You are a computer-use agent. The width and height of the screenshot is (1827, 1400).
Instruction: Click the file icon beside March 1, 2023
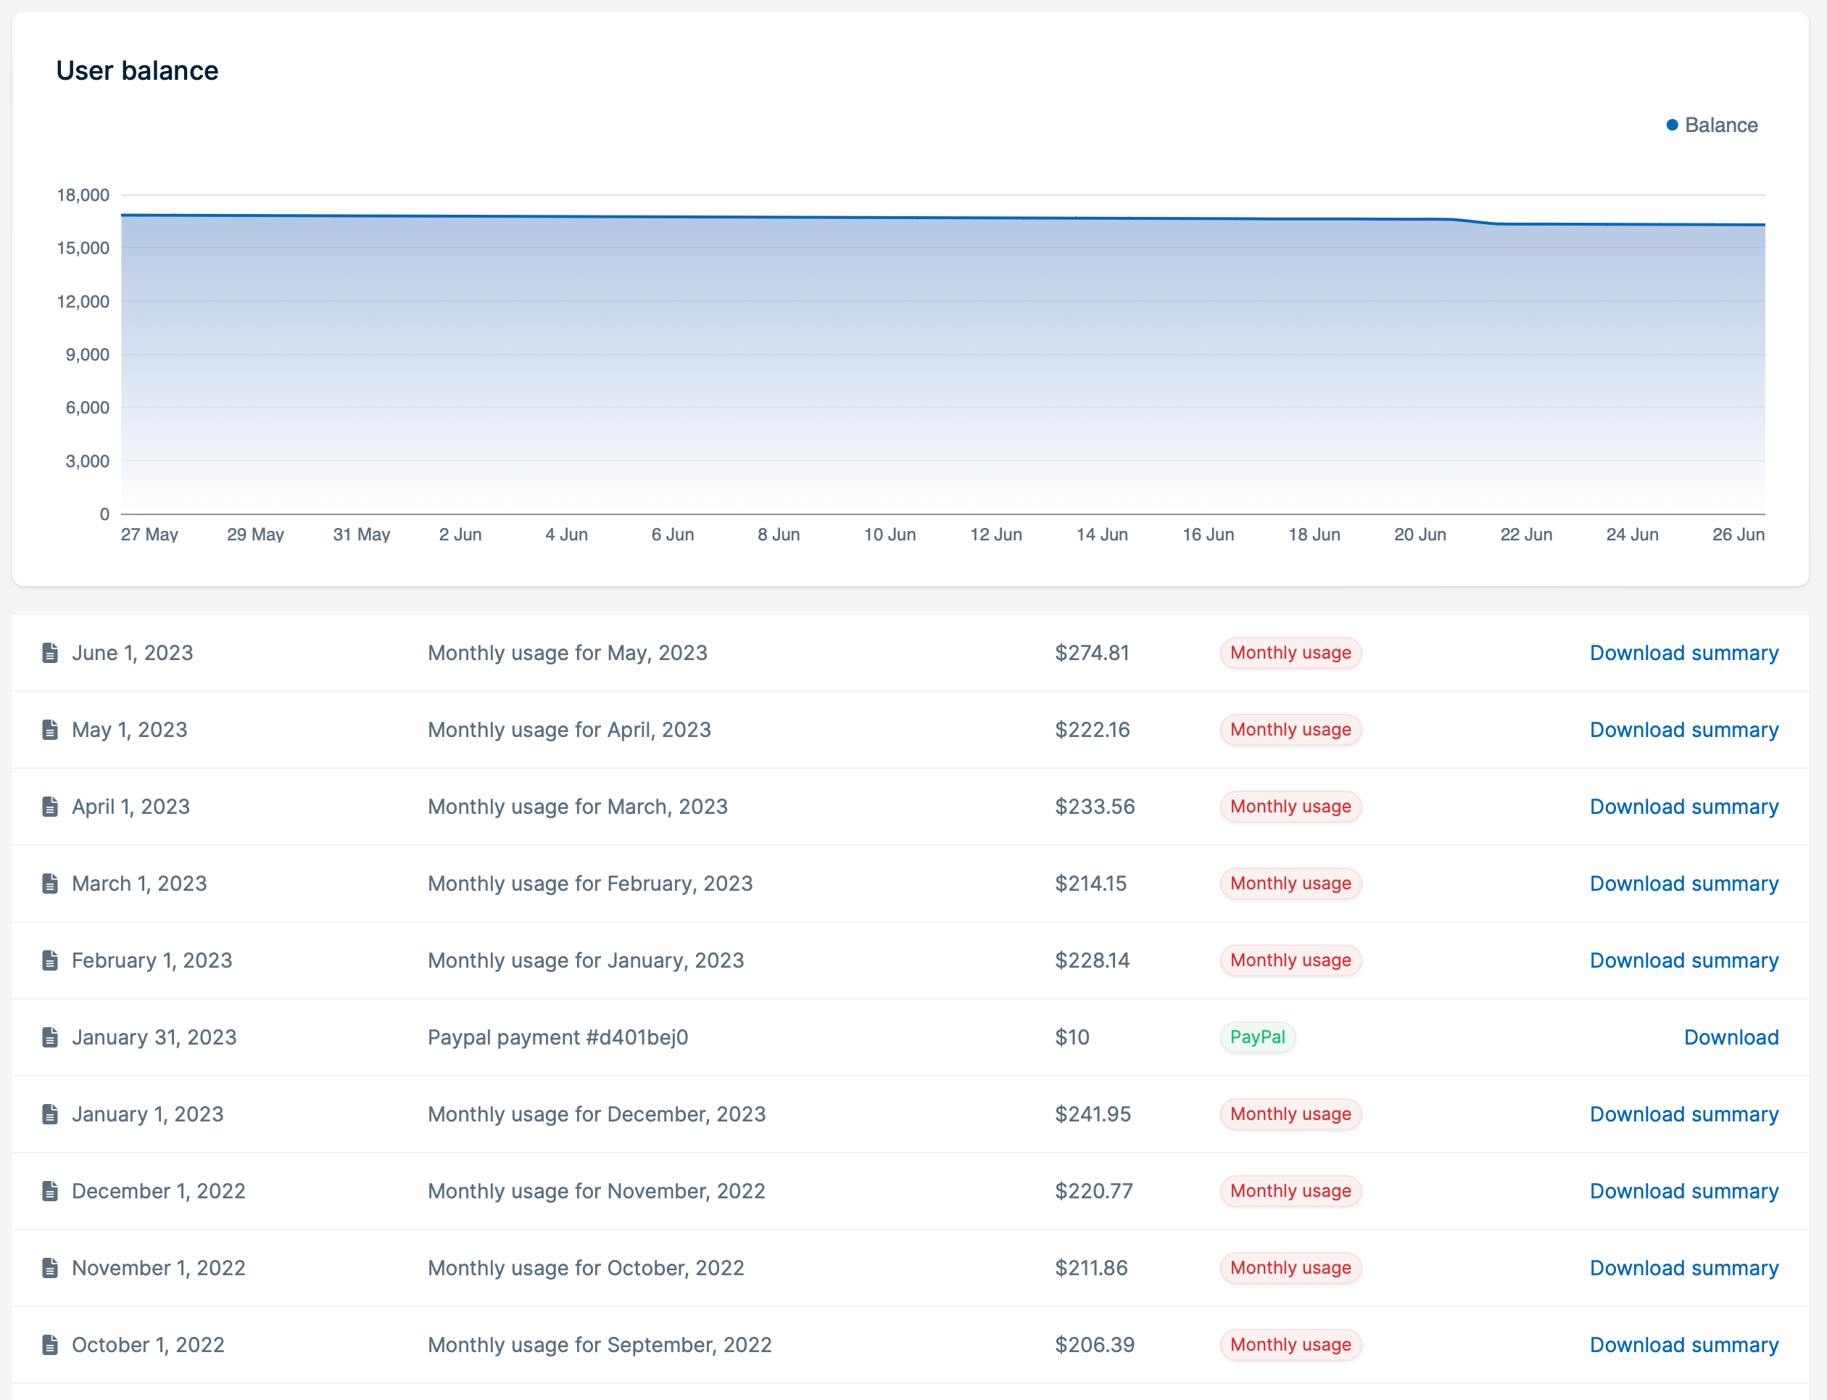(x=49, y=884)
